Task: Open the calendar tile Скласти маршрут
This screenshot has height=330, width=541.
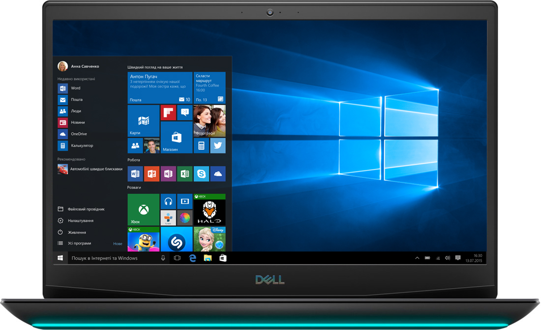Action: [x=210, y=87]
